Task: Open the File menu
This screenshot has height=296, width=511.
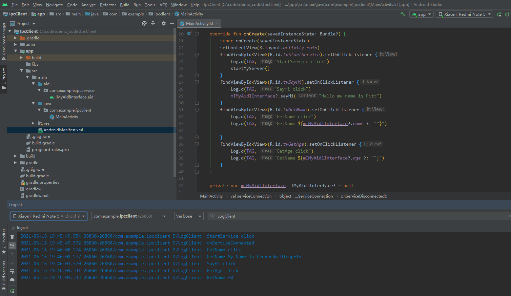Action: [x=14, y=5]
